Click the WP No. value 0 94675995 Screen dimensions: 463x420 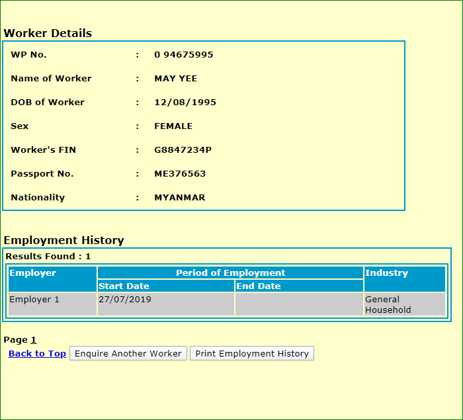183,55
